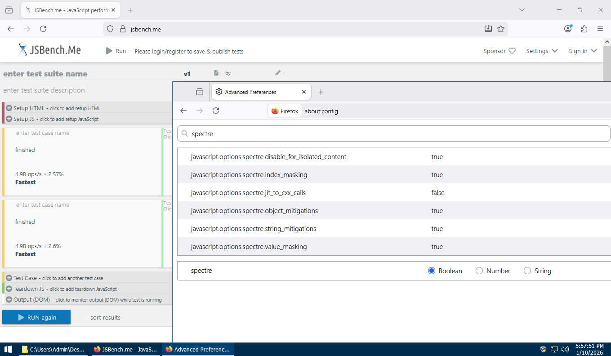Screen dimensions: 611x356
Task: Select the String radio button
Action: click(x=527, y=271)
